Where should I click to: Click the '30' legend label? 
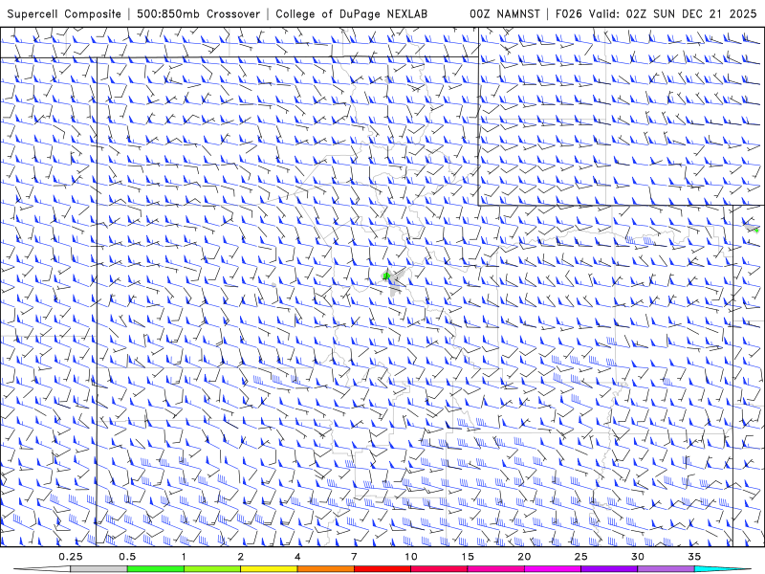coord(638,557)
